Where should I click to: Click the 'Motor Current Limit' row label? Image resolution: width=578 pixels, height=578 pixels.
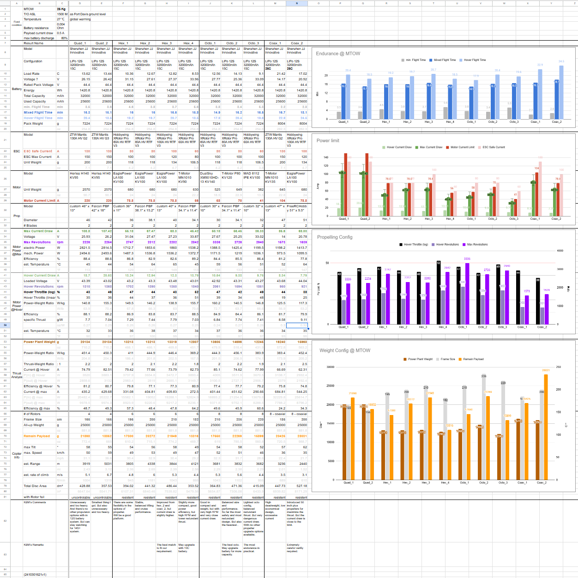tap(39, 200)
